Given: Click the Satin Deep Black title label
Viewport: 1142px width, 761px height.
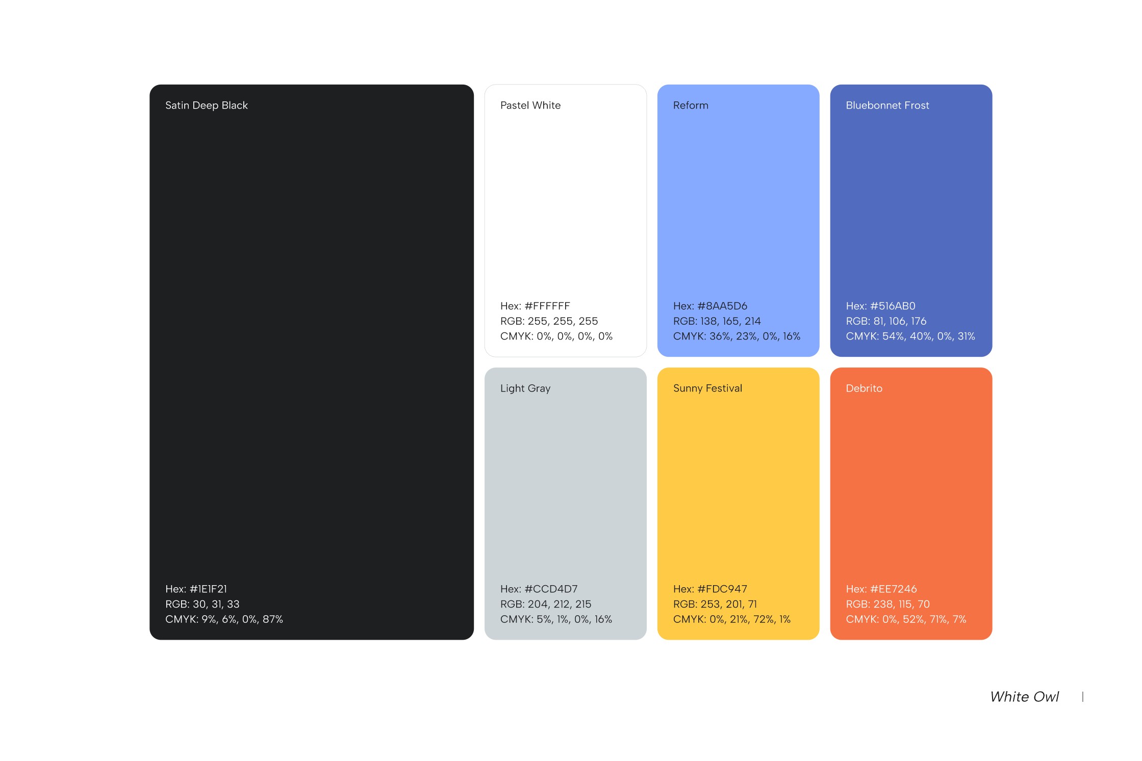Looking at the screenshot, I should click(x=206, y=105).
